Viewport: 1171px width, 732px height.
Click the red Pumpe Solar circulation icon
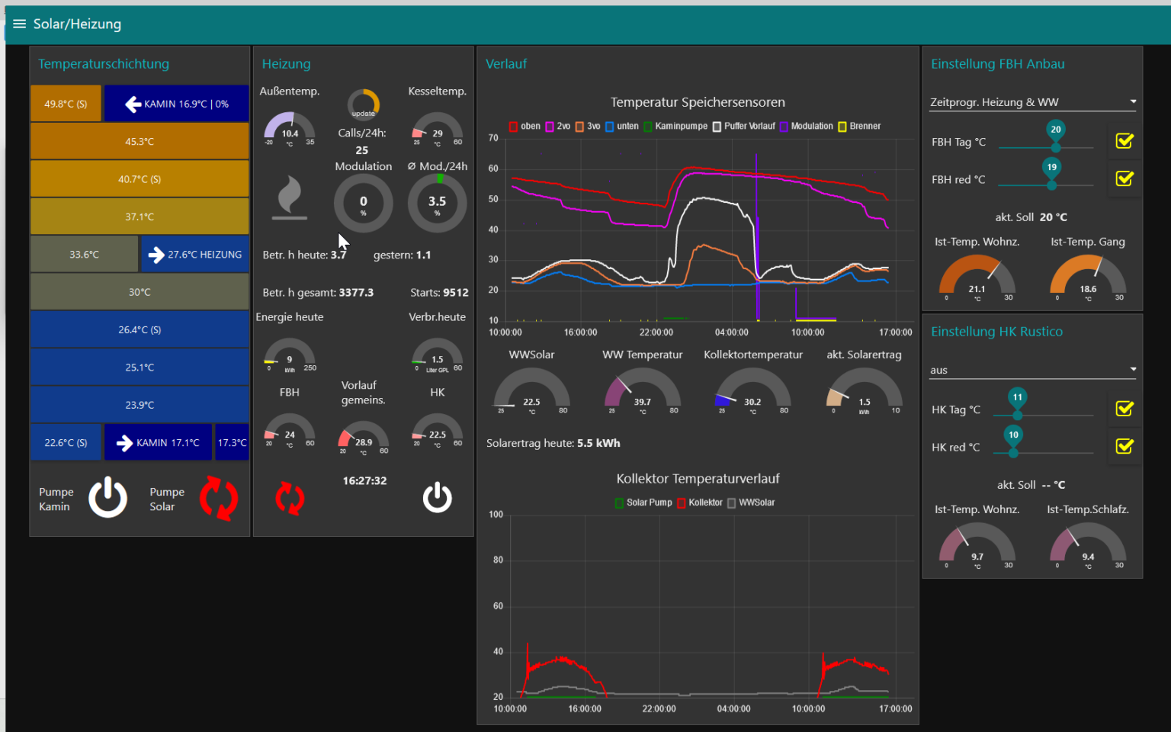pyautogui.click(x=219, y=499)
